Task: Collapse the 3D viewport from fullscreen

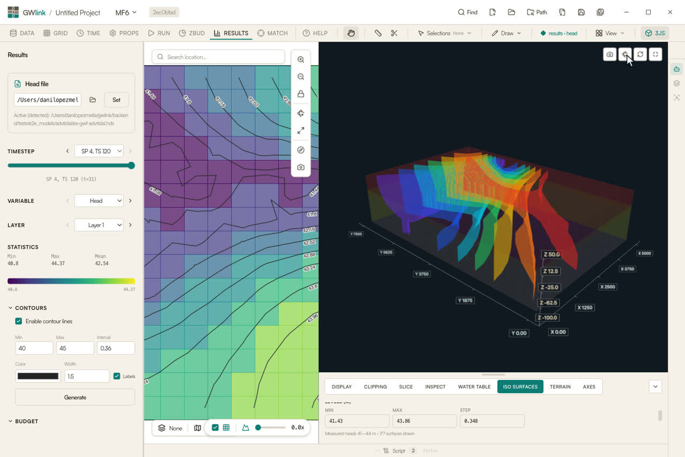Action: tap(656, 55)
